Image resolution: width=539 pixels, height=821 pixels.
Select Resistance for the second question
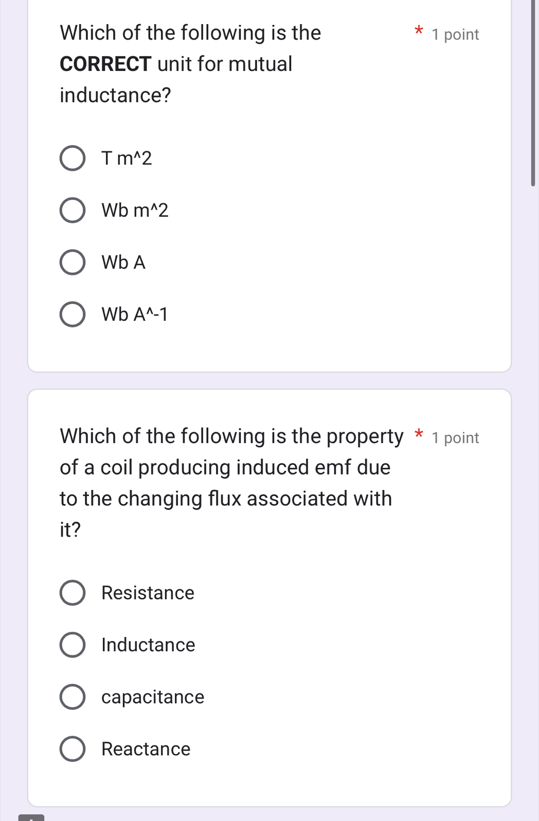pos(74,593)
